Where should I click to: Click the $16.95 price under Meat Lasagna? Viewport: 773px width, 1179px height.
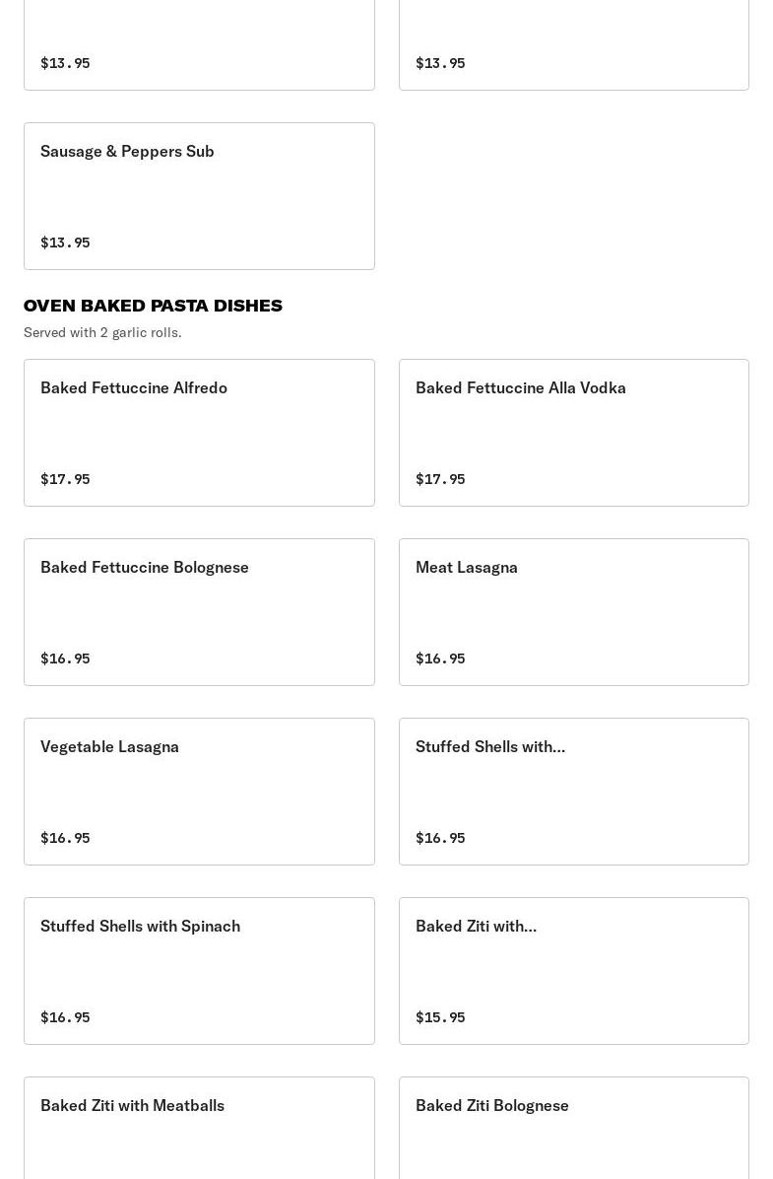(440, 659)
